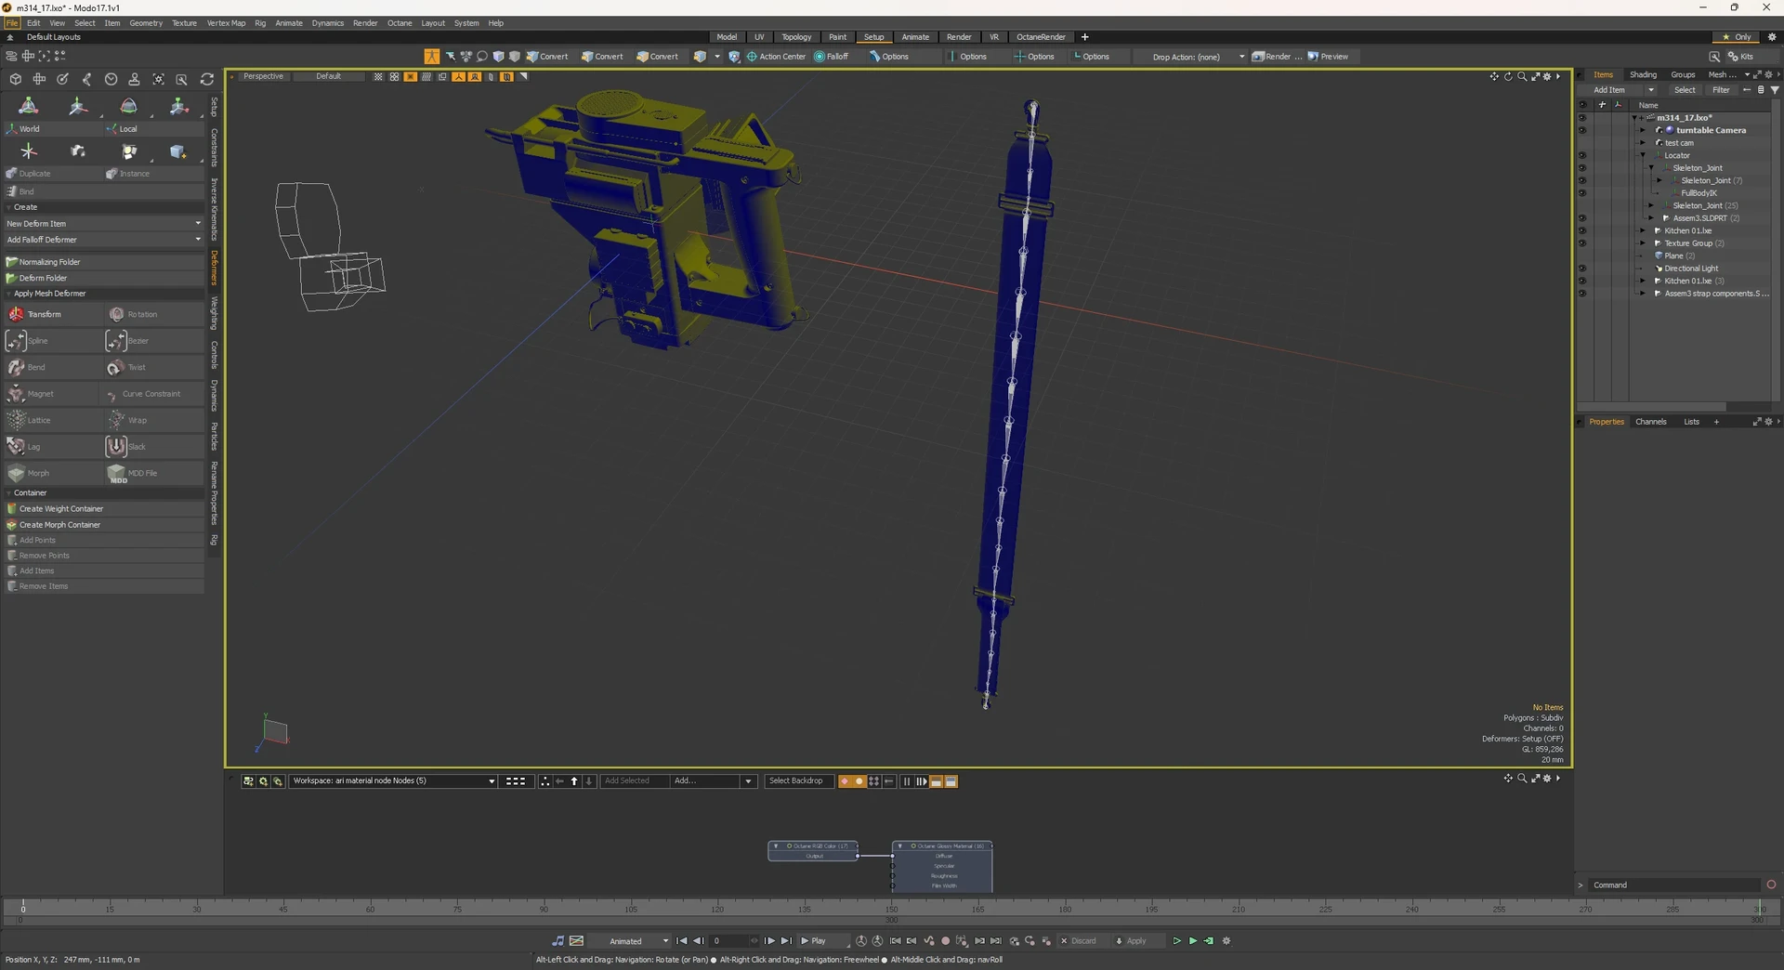This screenshot has height=970, width=1784.
Task: Hide Assem3 strap components item
Action: click(1582, 294)
